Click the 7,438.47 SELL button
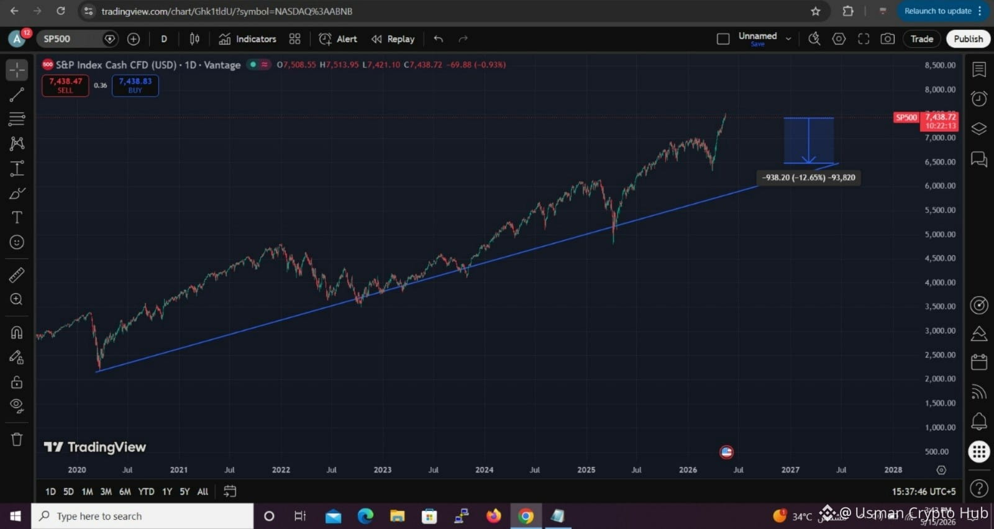 point(65,85)
